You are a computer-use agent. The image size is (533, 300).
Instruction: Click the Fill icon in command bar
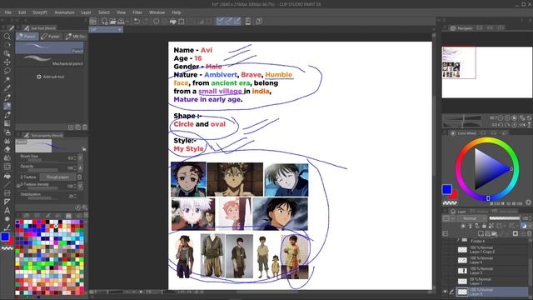pyautogui.click(x=172, y=22)
